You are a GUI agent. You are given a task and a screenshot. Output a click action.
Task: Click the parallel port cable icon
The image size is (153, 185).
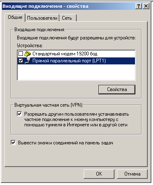[x=27, y=61]
